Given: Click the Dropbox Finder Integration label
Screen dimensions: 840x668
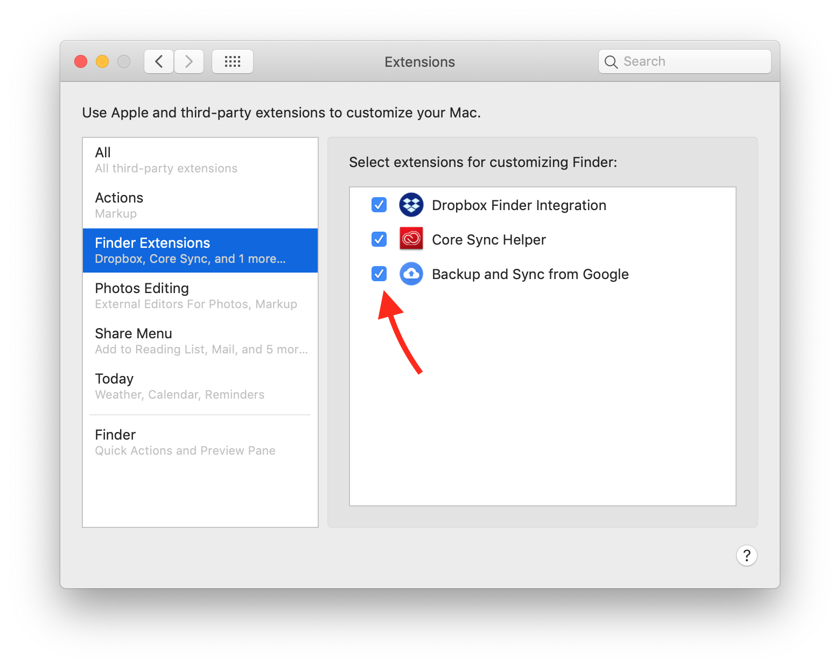Looking at the screenshot, I should 519,205.
